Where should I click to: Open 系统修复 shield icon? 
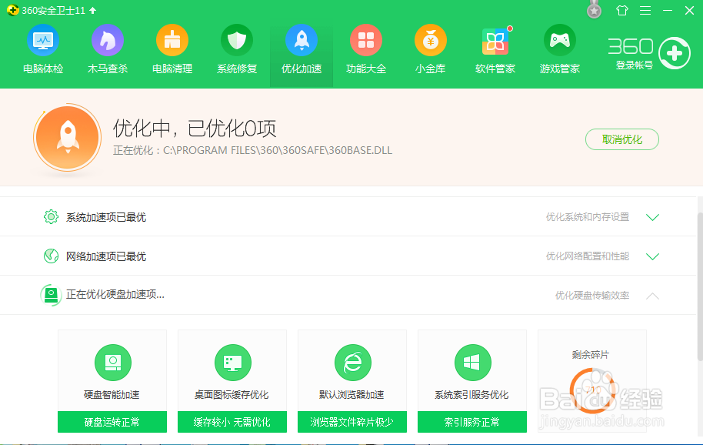237,40
